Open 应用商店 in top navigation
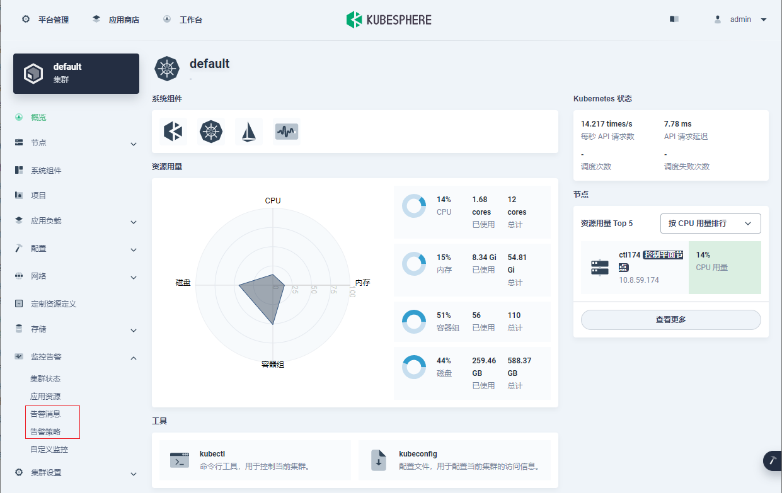 point(124,20)
